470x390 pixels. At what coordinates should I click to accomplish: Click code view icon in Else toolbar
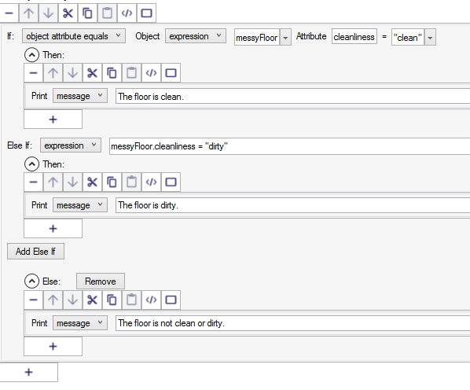click(x=151, y=300)
